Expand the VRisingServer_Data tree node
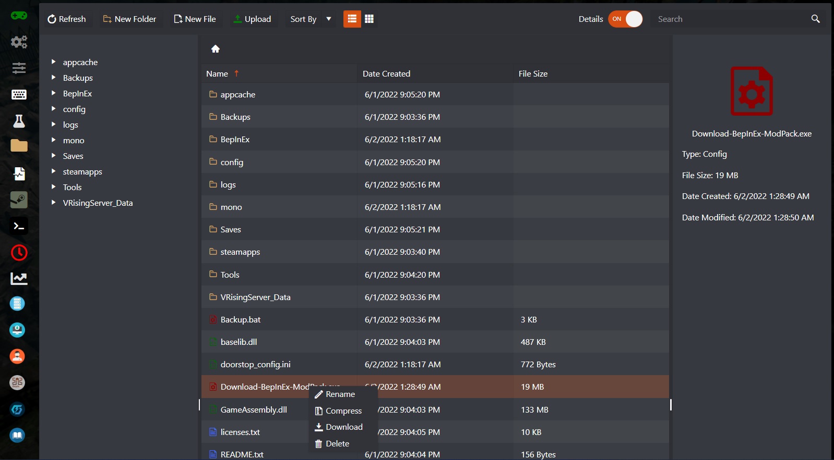Viewport: 834px width, 460px height. click(53, 203)
